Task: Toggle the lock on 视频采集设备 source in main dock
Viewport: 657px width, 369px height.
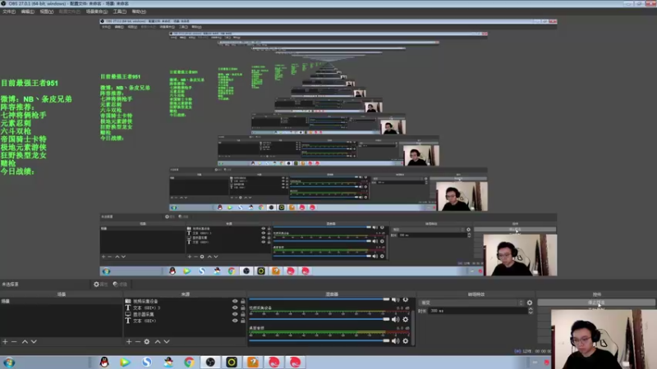Action: 242,301
